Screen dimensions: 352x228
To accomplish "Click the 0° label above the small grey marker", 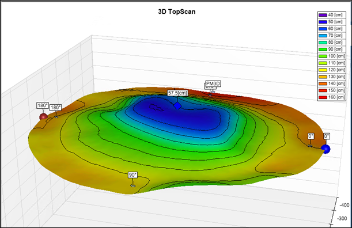I will coord(311,136).
